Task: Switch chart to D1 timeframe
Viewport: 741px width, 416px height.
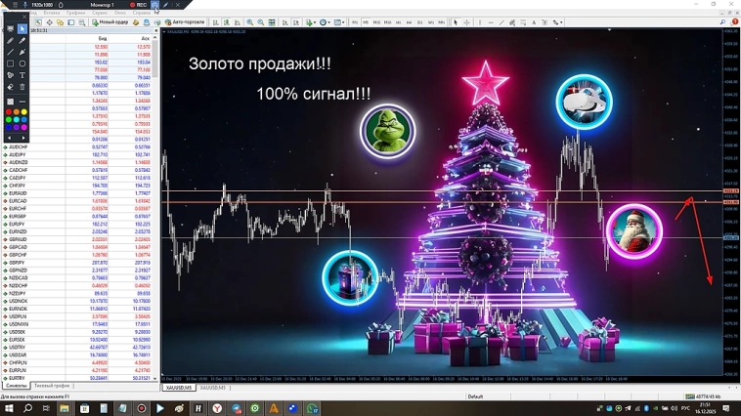Action: pyautogui.click(x=420, y=22)
